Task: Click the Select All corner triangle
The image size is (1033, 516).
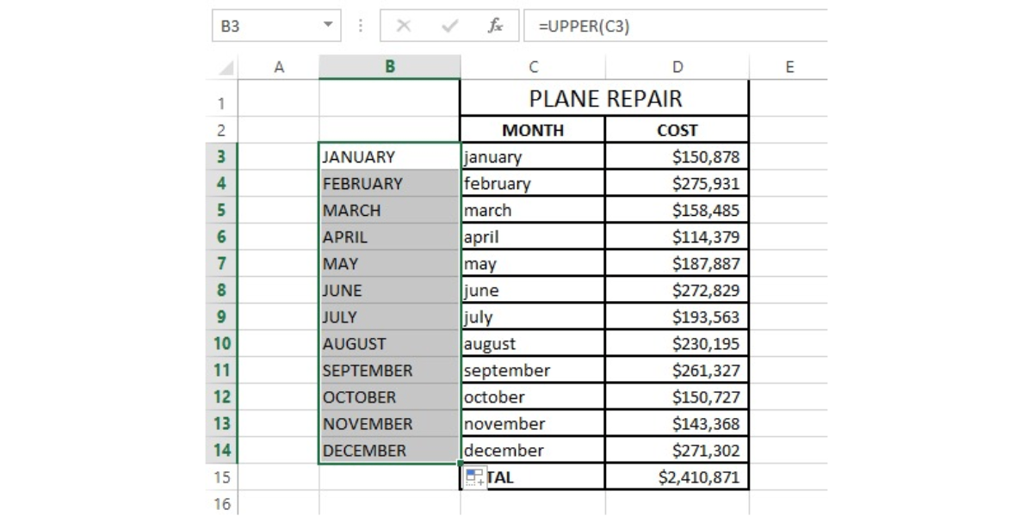Action: click(x=226, y=68)
